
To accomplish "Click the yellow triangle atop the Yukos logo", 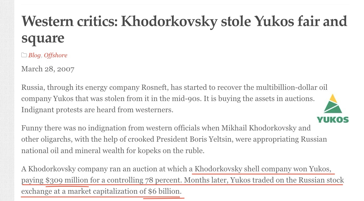I will tap(333, 98).
